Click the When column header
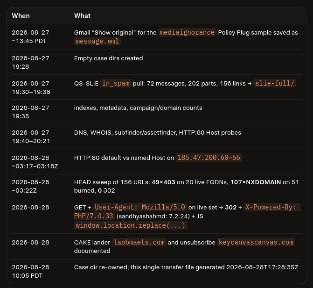Viewport: 313px width, 288px height. 21,16
